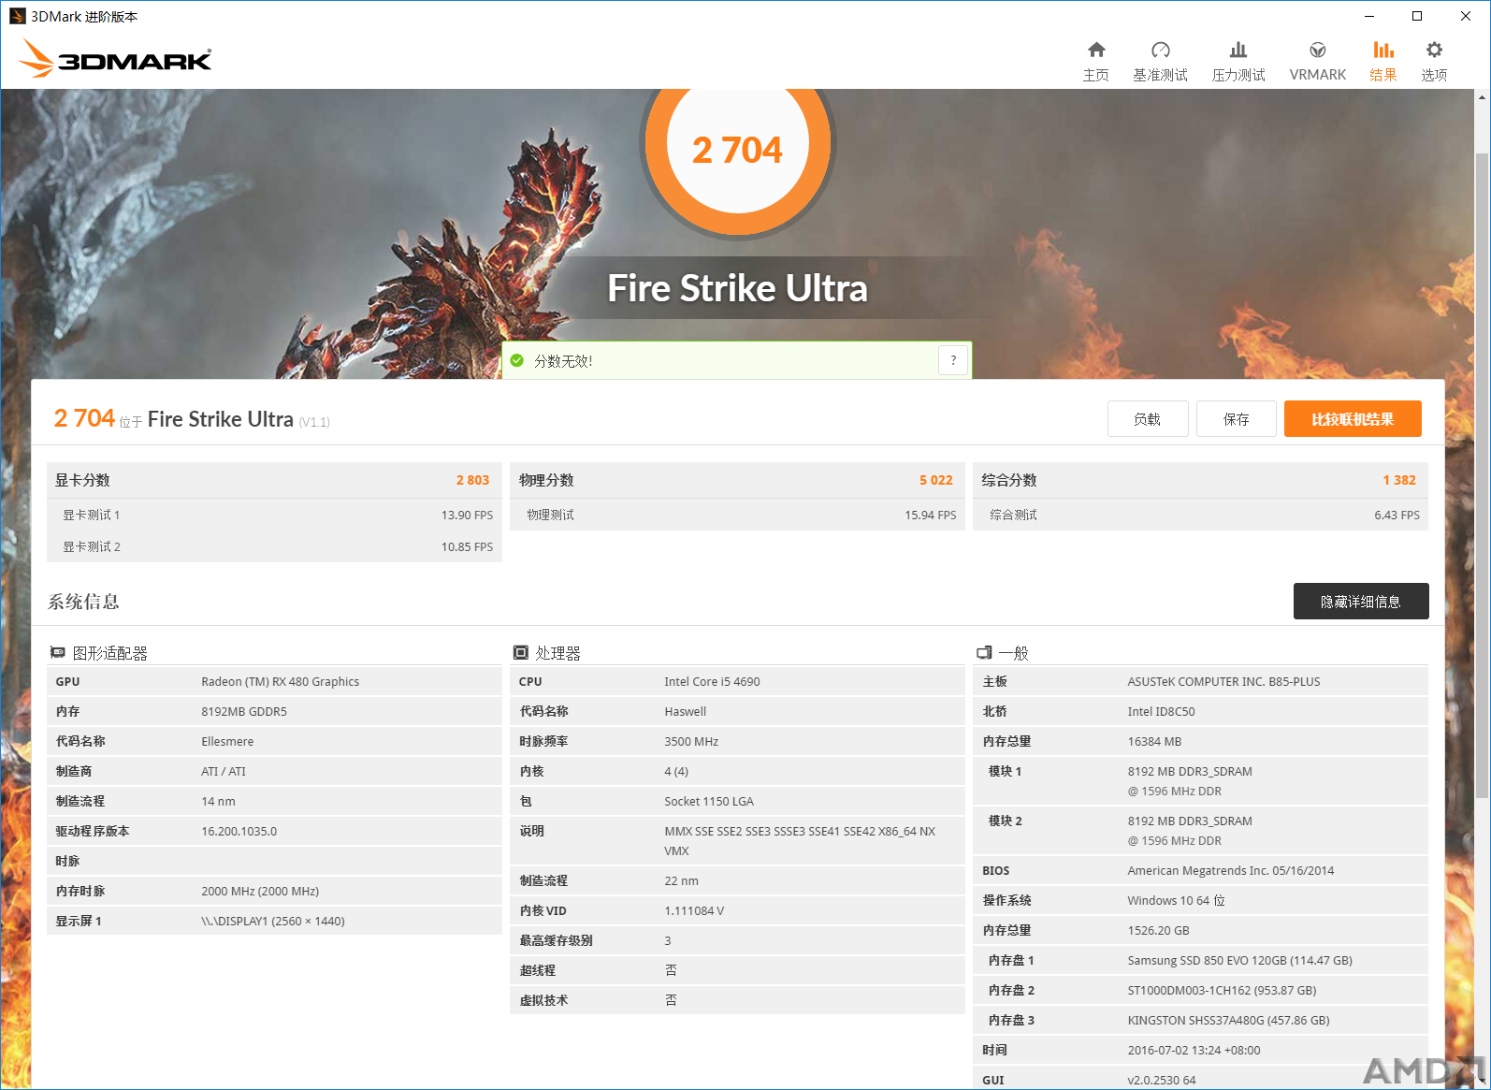Viewport: 1491px width, 1090px height.
Task: Click the total storage value 1526.20 GB
Action: 1158,930
